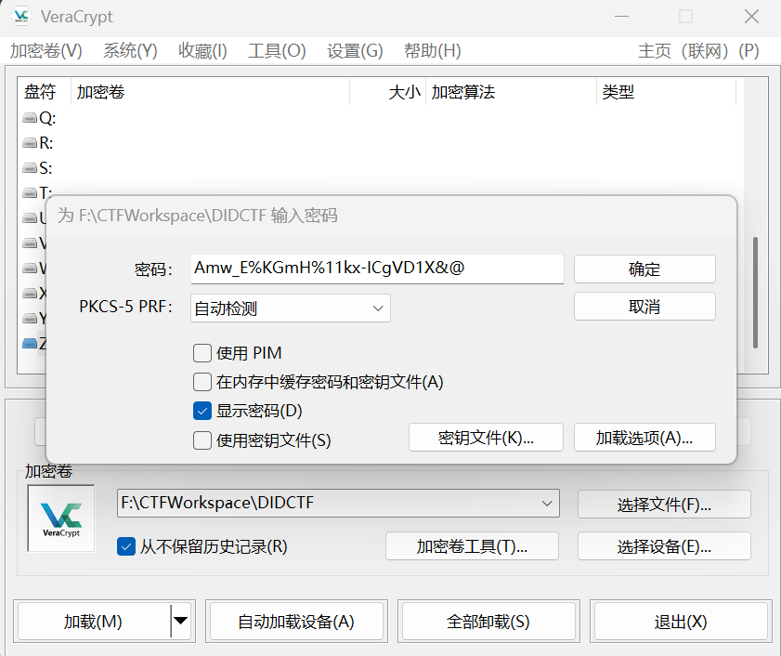Image resolution: width=781 pixels, height=656 pixels.
Task: Open the 设置(G) menu
Action: click(x=355, y=51)
